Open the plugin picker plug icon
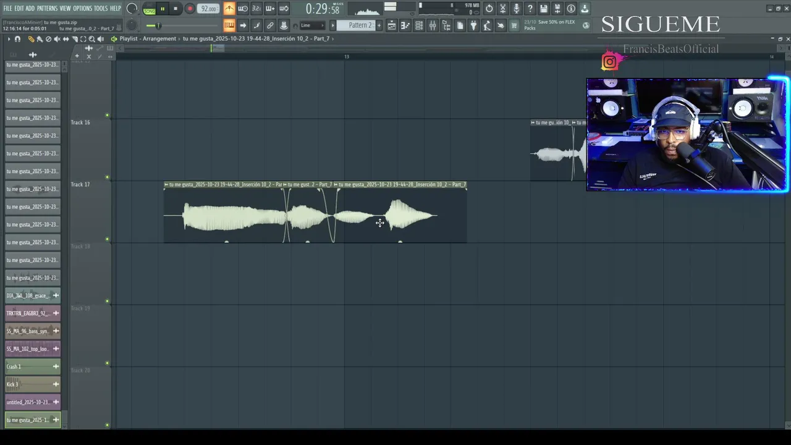Viewport: 791px width, 445px height. click(x=473, y=25)
